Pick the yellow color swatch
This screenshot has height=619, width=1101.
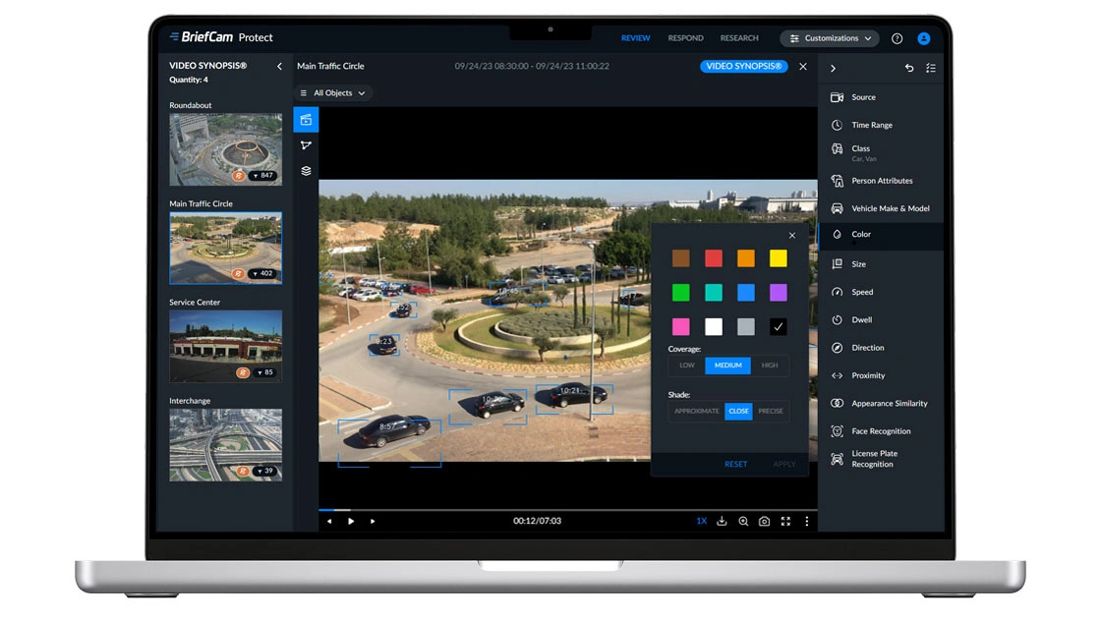tap(778, 258)
